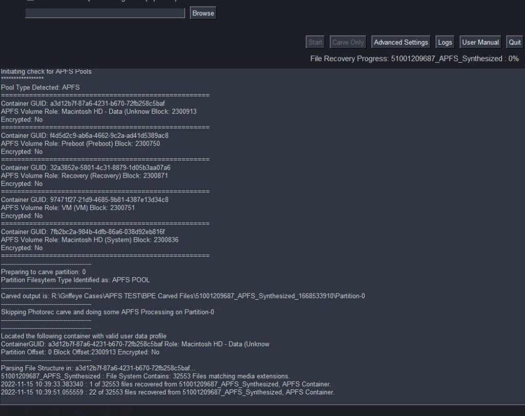Click the Carve Only button
Screen dimensions: 525x416
[x=348, y=42]
